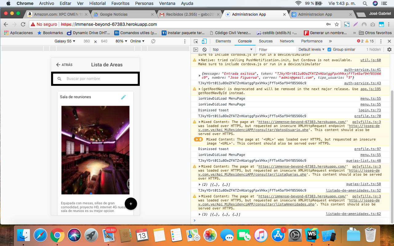Screen dimensions: 394x246
Task: Click the rotate device orientation icon
Action: 153,41
